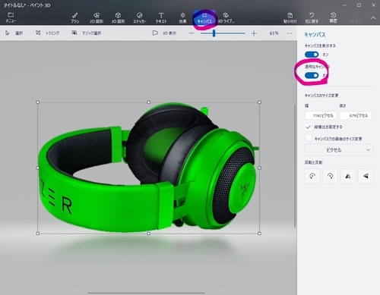Zoom in with the plus icon
Screen dimensions: 380x295
(254, 33)
